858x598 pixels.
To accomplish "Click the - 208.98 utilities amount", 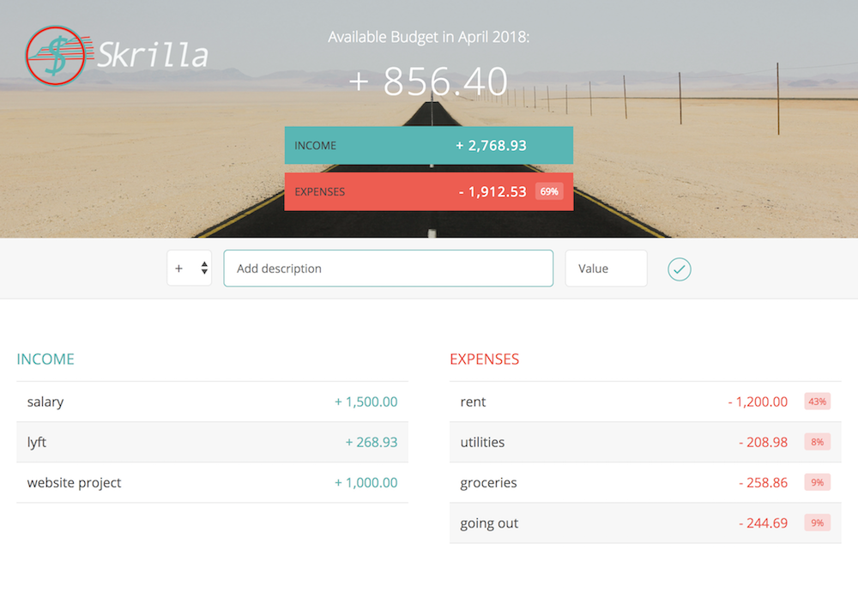I will [764, 442].
